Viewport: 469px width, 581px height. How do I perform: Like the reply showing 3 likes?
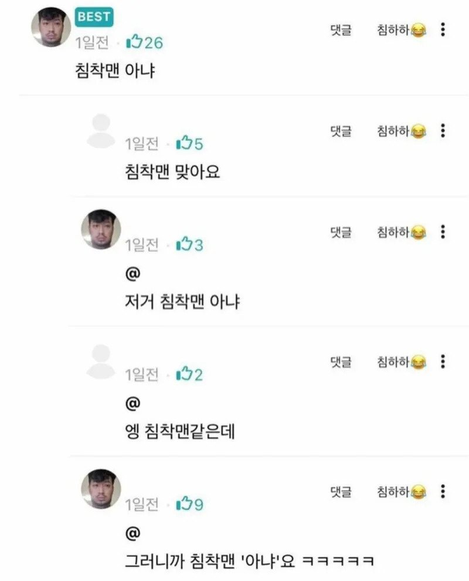pos(183,244)
